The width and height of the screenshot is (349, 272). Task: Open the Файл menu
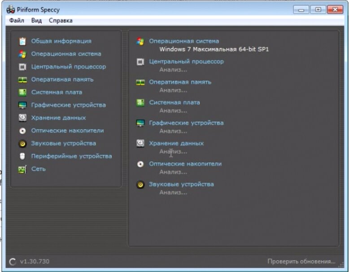point(17,21)
